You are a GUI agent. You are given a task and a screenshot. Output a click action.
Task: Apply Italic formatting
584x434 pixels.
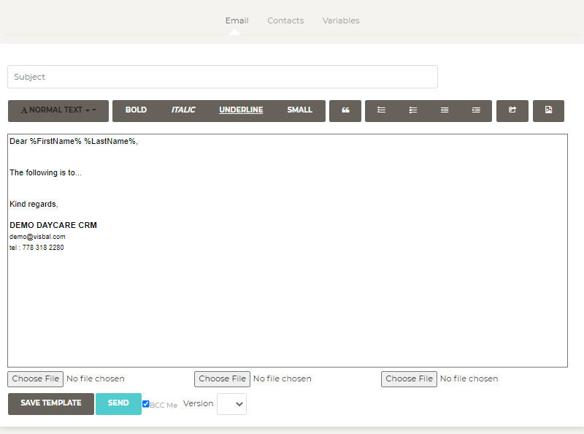[183, 111]
